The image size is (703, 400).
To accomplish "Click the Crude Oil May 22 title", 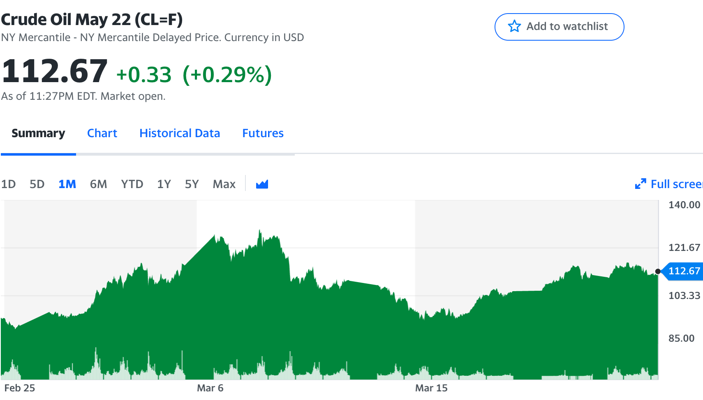I will 92,19.
